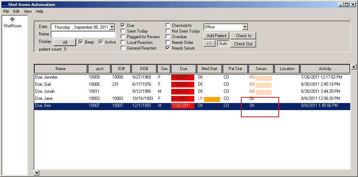Click the scroll up arrow at table right
This screenshot has height=177, width=358.
(x=353, y=67)
